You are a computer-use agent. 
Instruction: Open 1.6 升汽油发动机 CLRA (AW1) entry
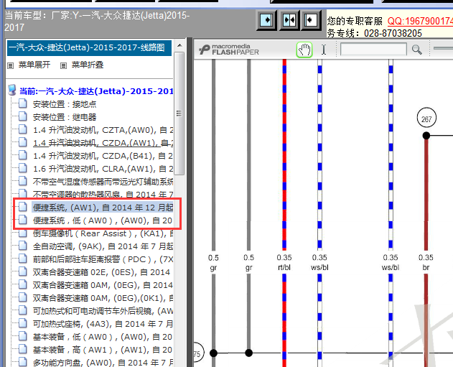pyautogui.click(x=103, y=169)
